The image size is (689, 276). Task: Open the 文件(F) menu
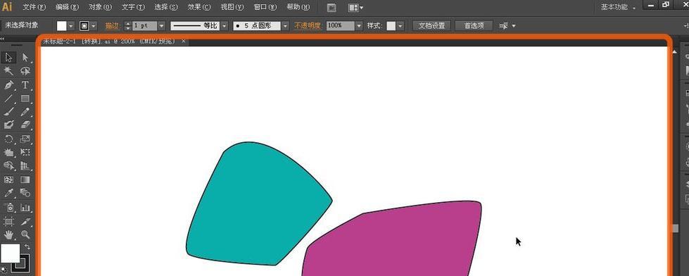coord(34,8)
